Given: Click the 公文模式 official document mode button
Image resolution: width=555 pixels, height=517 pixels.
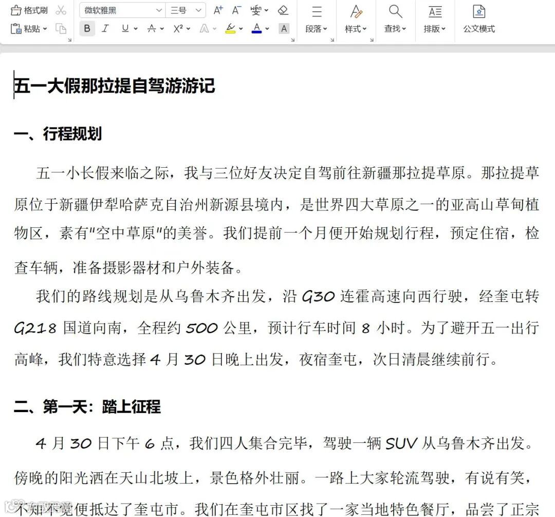Looking at the screenshot, I should (x=479, y=20).
